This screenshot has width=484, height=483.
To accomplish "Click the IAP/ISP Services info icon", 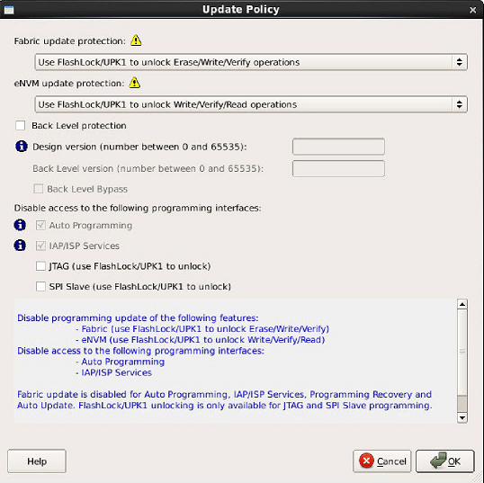I will [x=20, y=246].
